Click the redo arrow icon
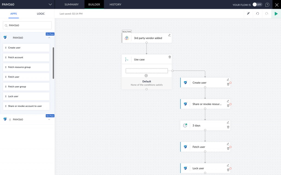Viewport: 281px width, 175px height. tap(267, 14)
